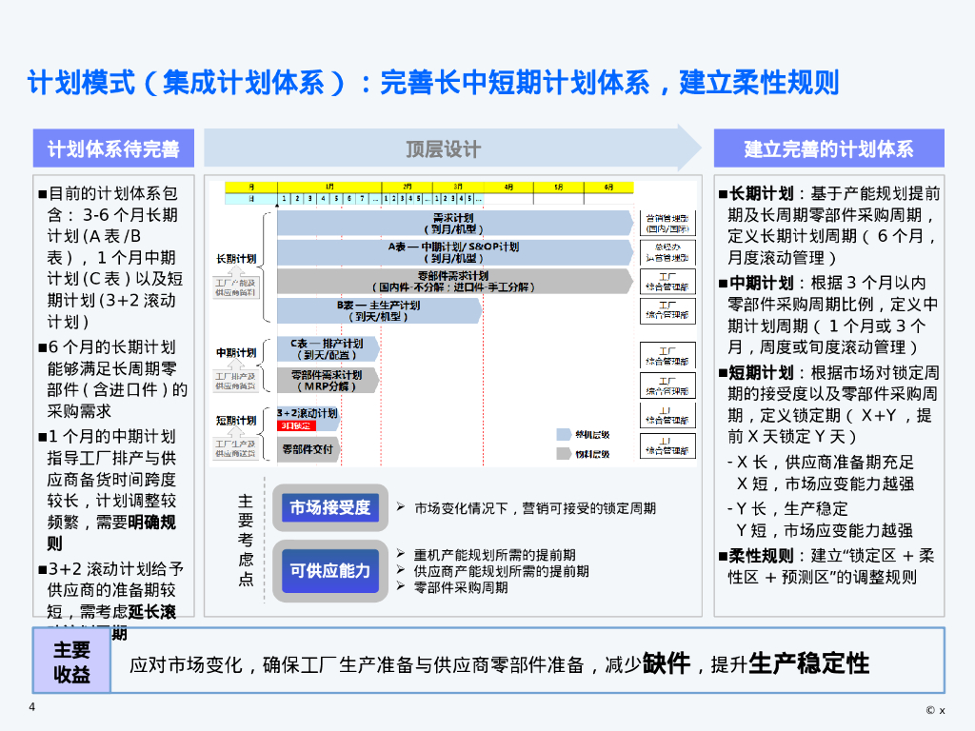Viewport: 975px width, 731px height.
Task: Click the blue 整机层级 legend swatch
Action: pos(565,434)
